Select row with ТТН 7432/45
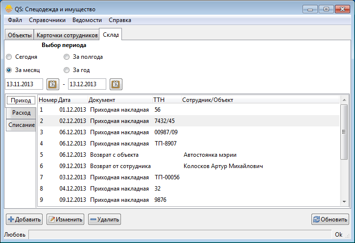The image size is (355, 243). click(189, 121)
